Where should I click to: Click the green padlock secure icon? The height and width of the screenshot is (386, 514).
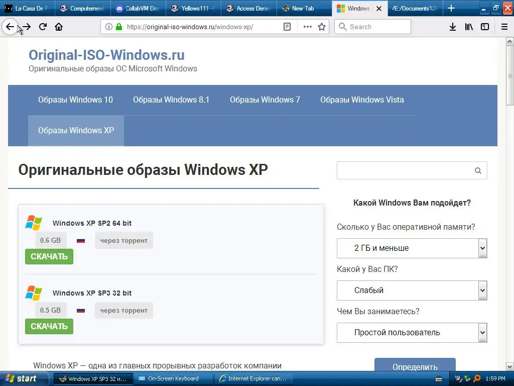point(119,27)
